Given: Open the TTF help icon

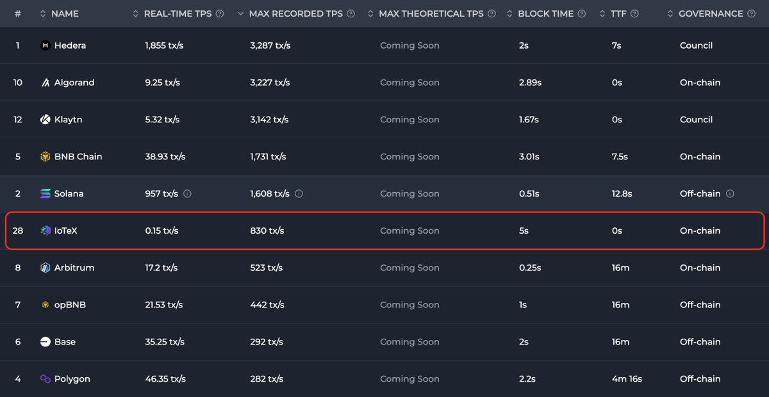Looking at the screenshot, I should point(634,13).
